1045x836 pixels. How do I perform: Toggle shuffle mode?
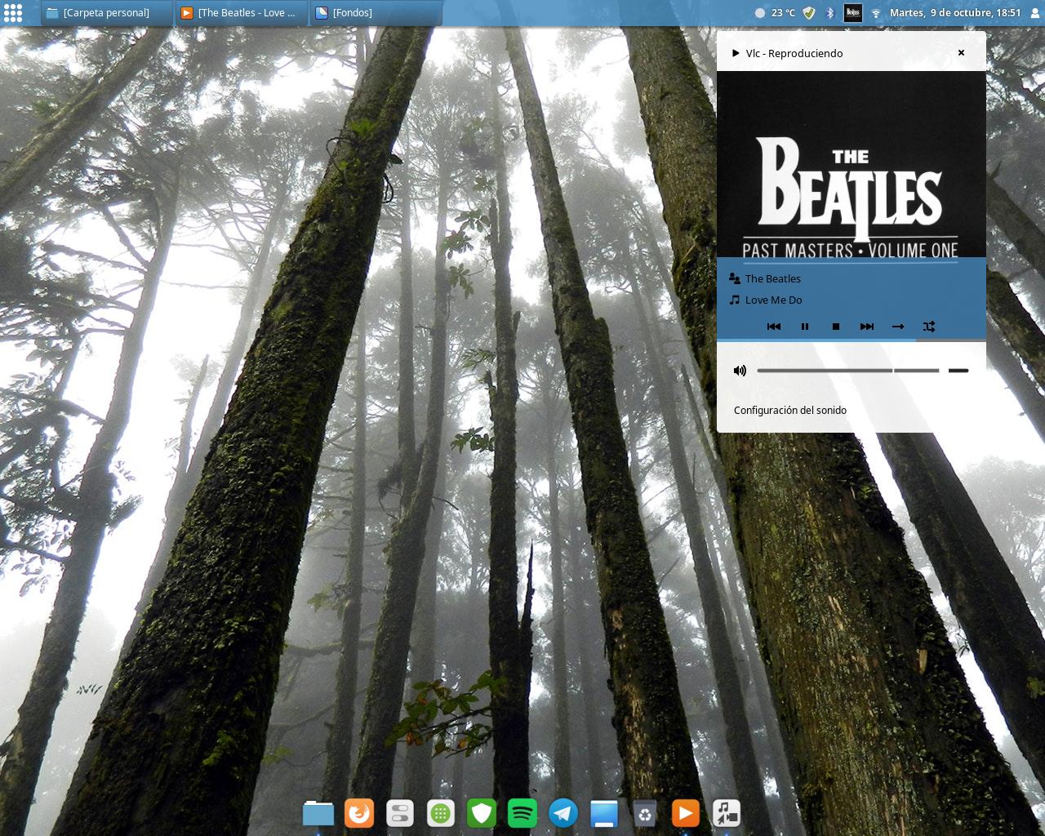pyautogui.click(x=929, y=327)
